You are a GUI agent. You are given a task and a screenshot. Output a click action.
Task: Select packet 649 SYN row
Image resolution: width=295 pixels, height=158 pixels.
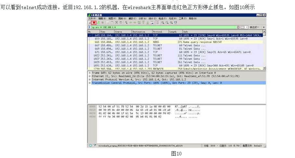tap(175, 35)
